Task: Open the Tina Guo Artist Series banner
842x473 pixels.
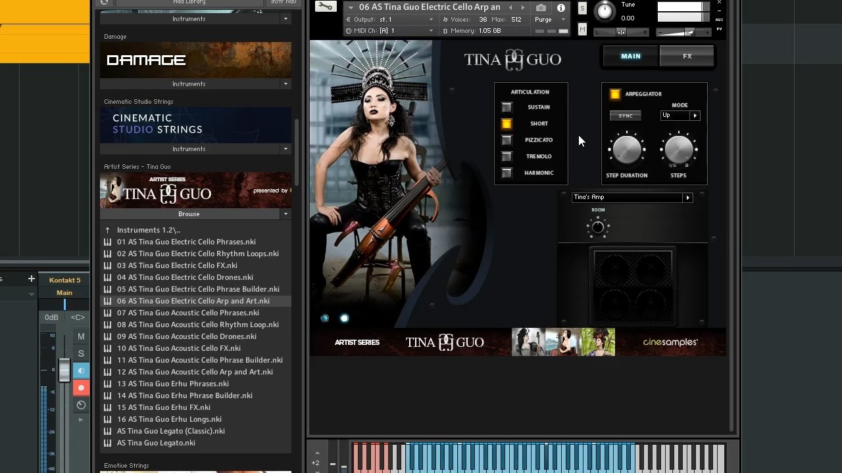Action: 195,190
